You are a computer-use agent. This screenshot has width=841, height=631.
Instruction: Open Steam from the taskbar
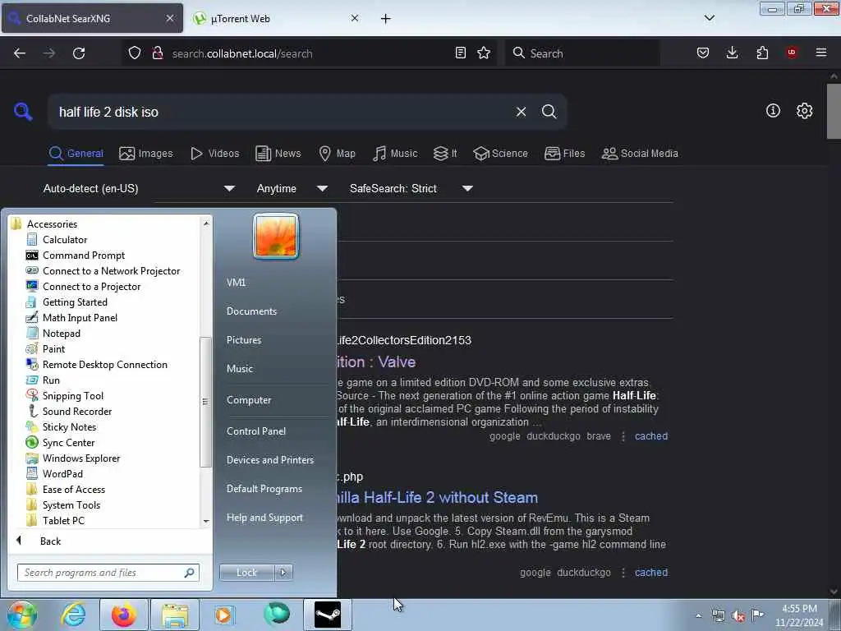click(327, 615)
